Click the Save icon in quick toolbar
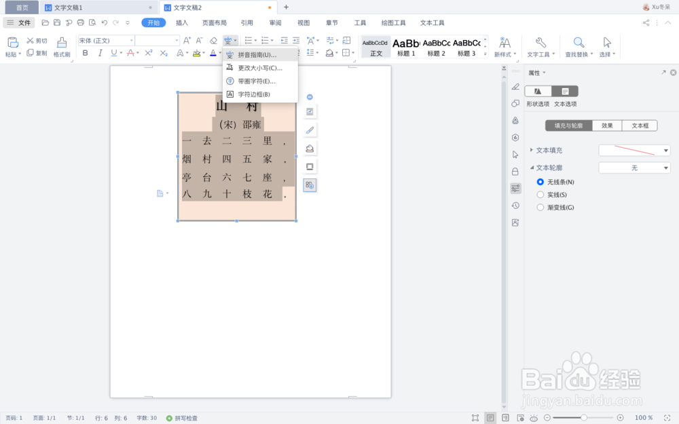This screenshot has width=679, height=424. [x=57, y=22]
